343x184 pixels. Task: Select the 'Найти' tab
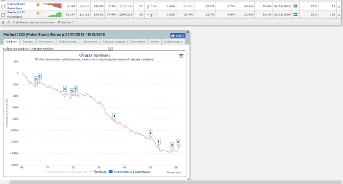pyautogui.click(x=155, y=41)
